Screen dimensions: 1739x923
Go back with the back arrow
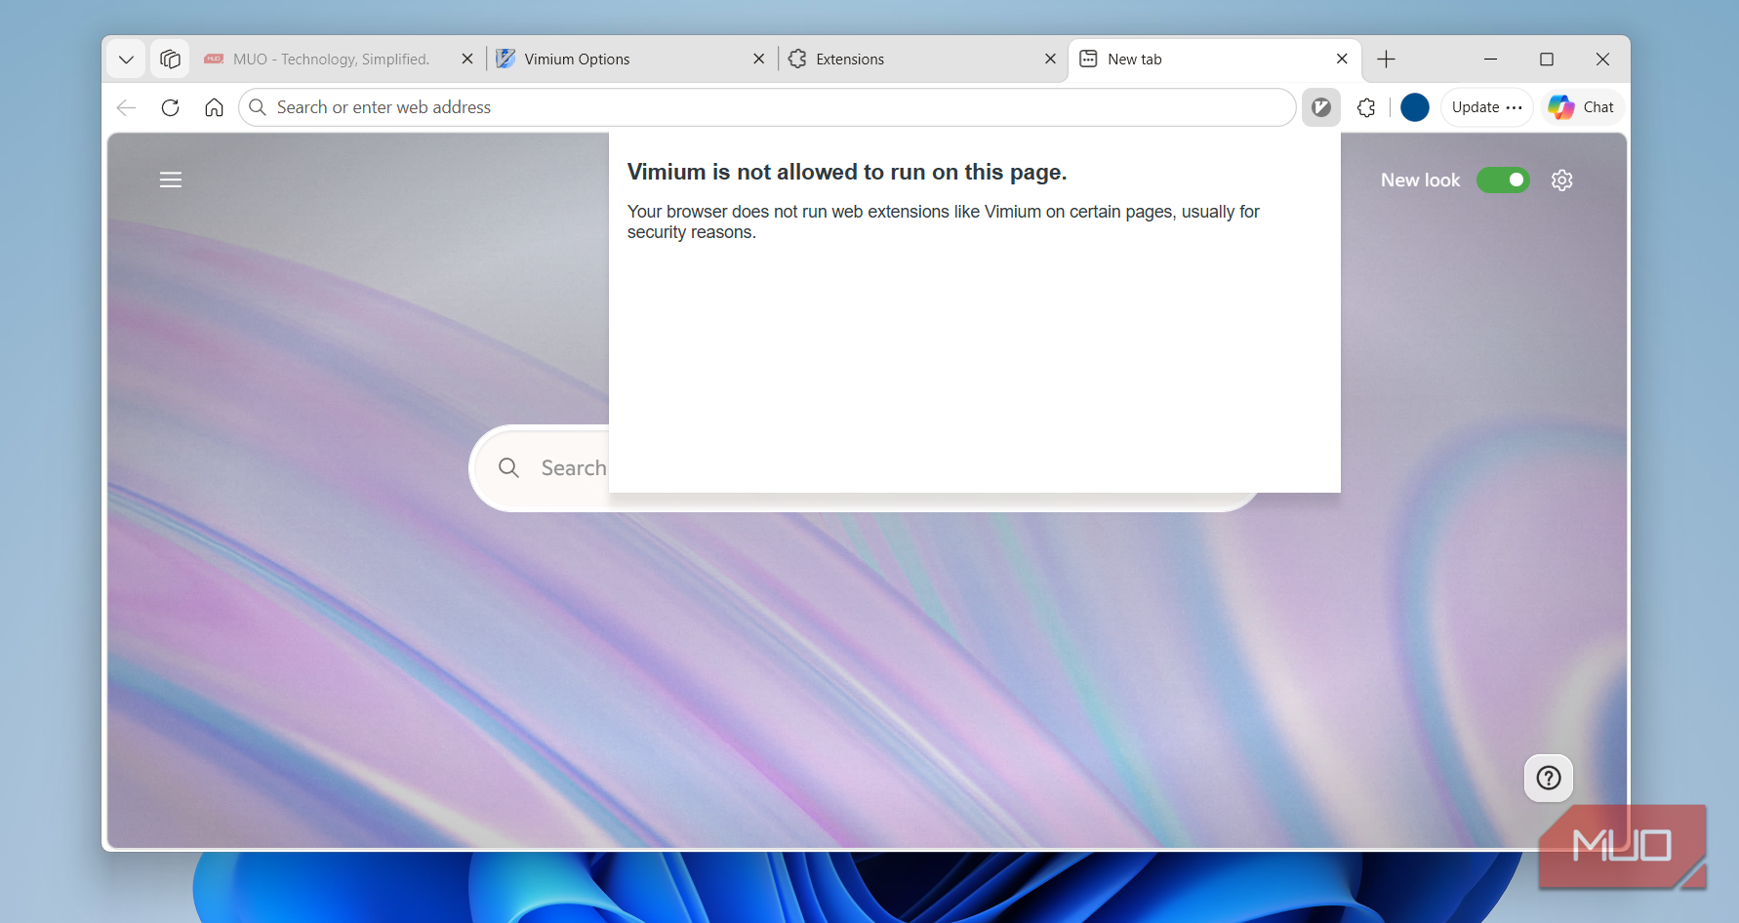pyautogui.click(x=126, y=107)
